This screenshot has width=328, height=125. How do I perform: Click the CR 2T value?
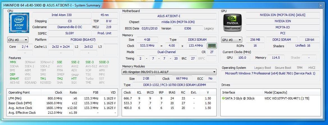pos(212,52)
